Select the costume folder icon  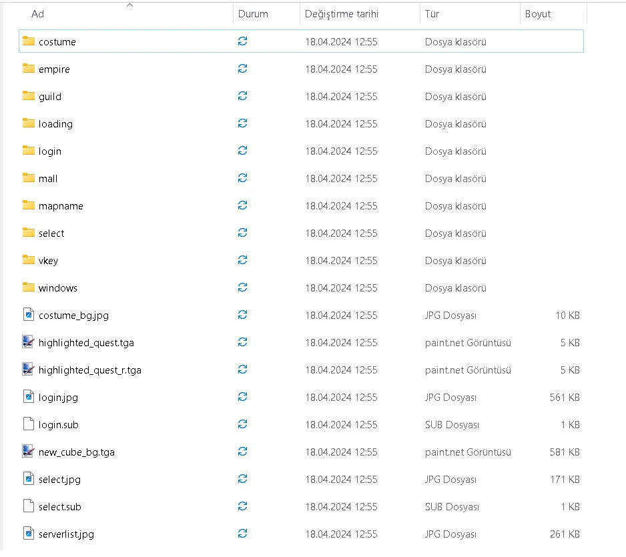click(28, 41)
